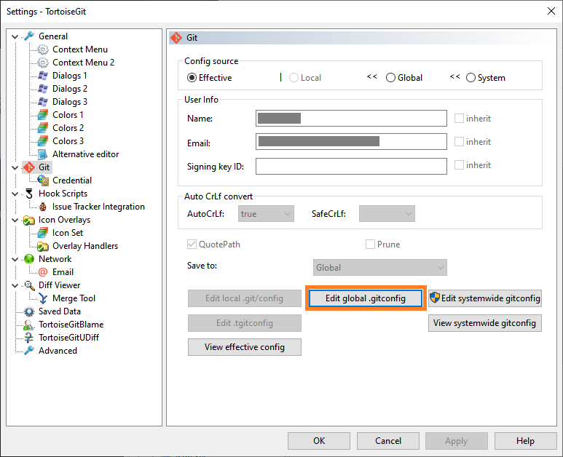Toggle the inherit checkbox for Name
Viewport: 563px width, 457px height.
[x=460, y=119]
